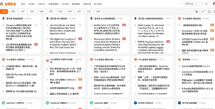
Task: Open AI日报 in the top navigation
Action: click(31, 4)
